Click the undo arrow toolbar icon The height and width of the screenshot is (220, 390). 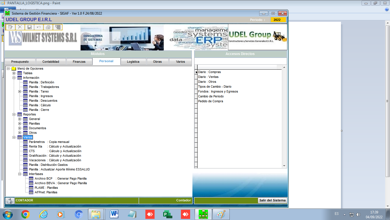click(x=39, y=27)
